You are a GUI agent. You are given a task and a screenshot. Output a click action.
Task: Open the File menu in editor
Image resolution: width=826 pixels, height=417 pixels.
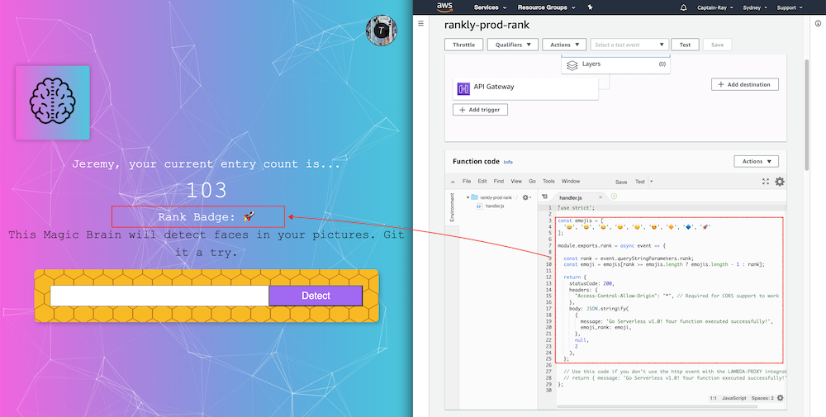tap(466, 181)
